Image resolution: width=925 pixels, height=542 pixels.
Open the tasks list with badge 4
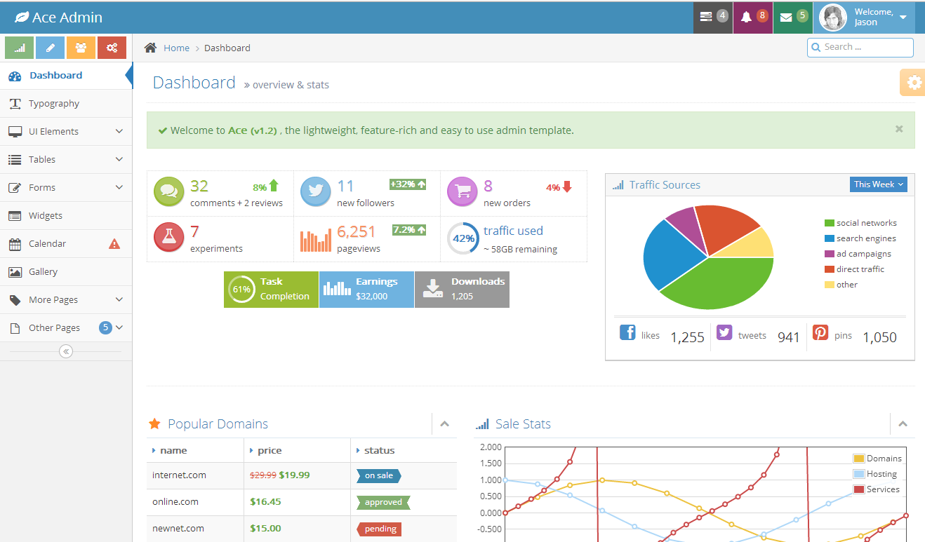[x=713, y=17]
